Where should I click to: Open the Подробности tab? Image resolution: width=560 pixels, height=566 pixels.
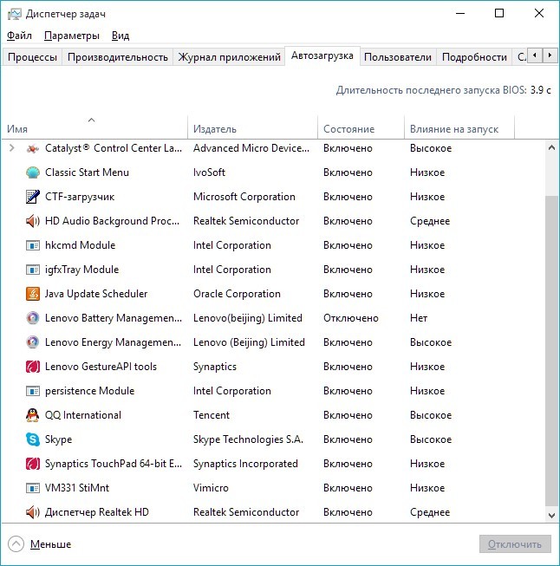click(474, 57)
